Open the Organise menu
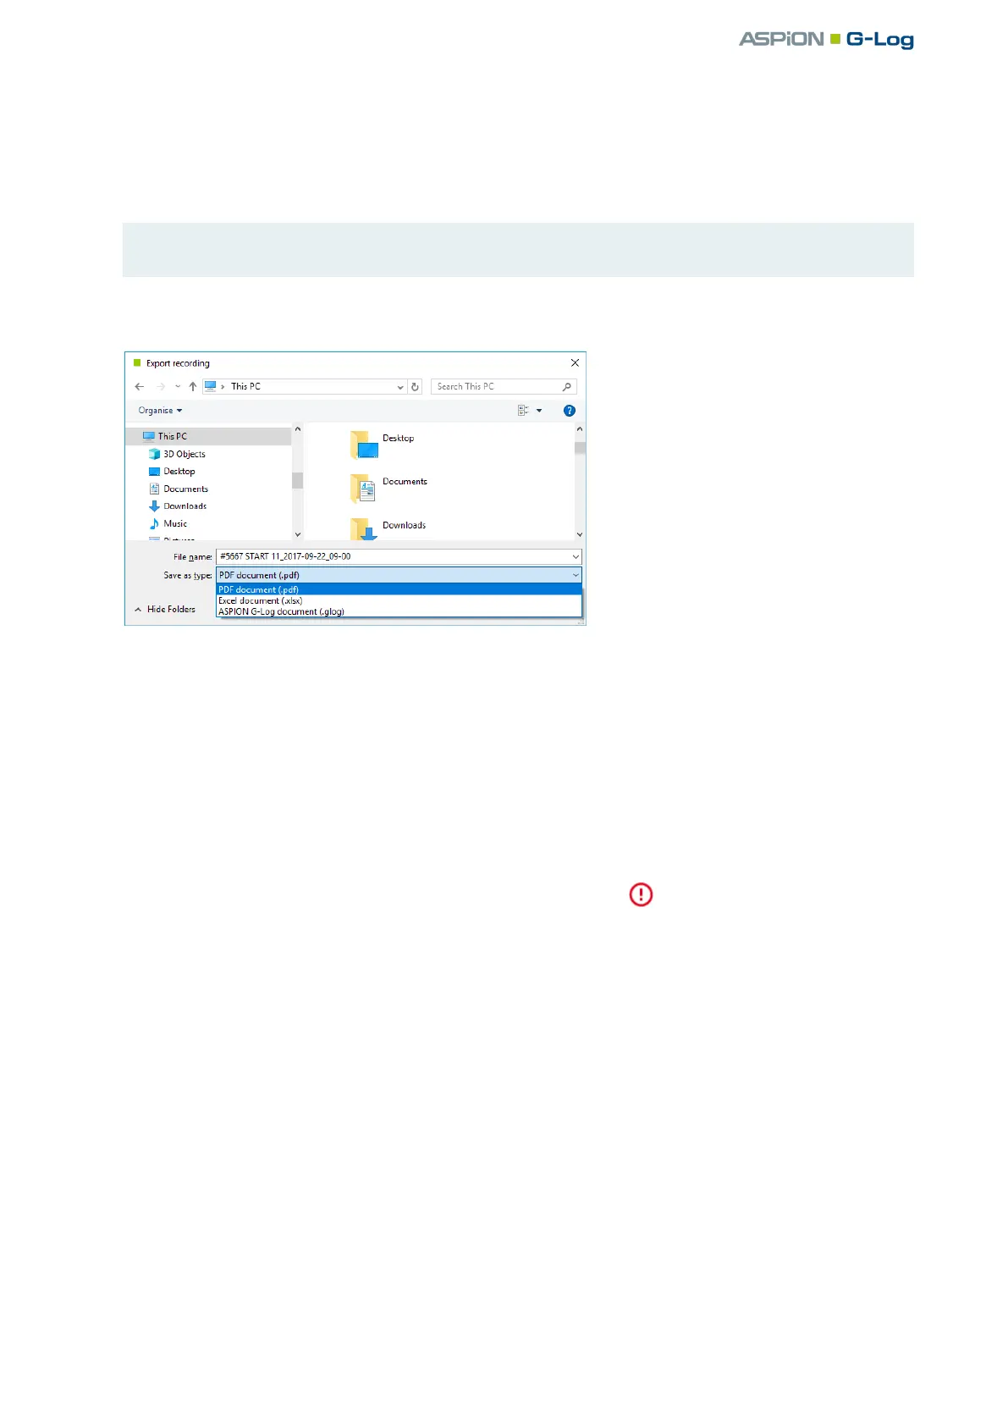Screen dimensions: 1008x1426 (160, 411)
